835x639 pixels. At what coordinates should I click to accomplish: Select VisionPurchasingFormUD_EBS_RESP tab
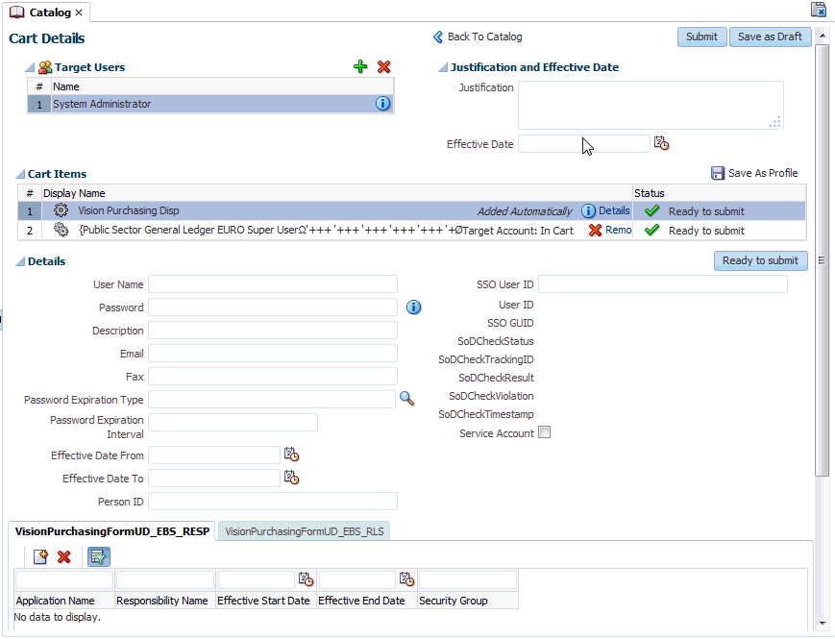pos(111,531)
